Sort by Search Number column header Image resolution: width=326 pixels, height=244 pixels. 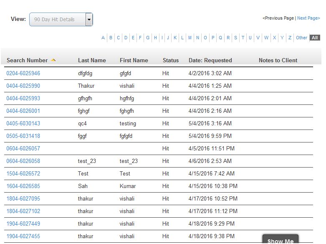point(27,61)
